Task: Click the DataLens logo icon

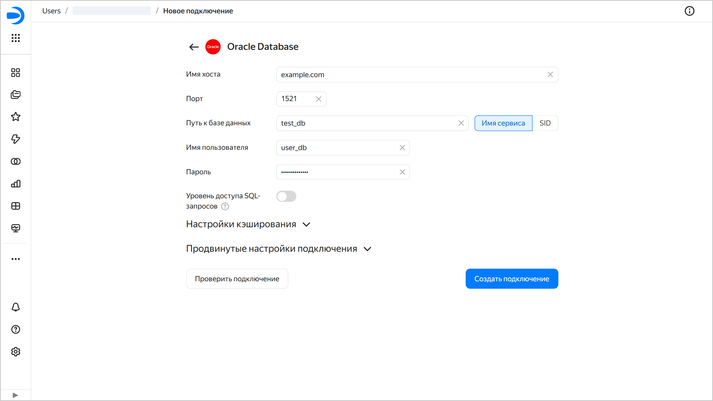Action: 16,16
